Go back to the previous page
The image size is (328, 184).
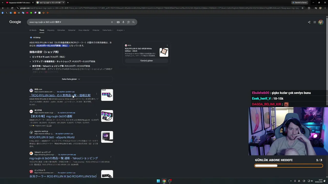3,8
